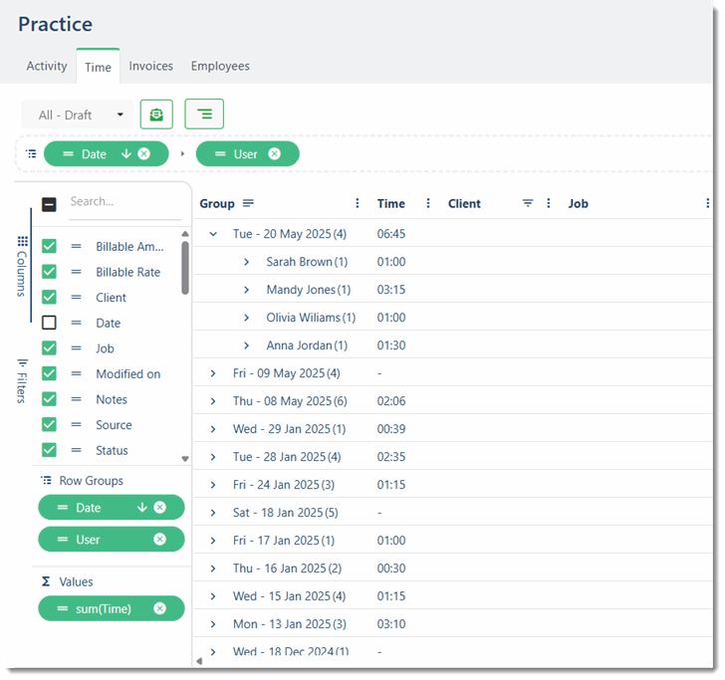This screenshot has height=680, width=725.
Task: Click sort arrow on Row Groups Date chip
Action: click(x=142, y=508)
